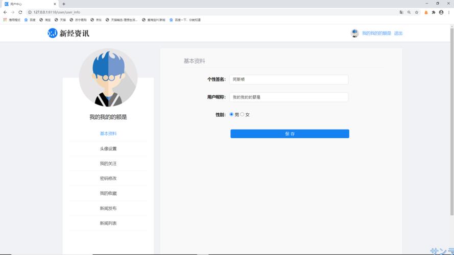
Task: Open the 苏宁易购 bookmark
Action: click(78, 20)
